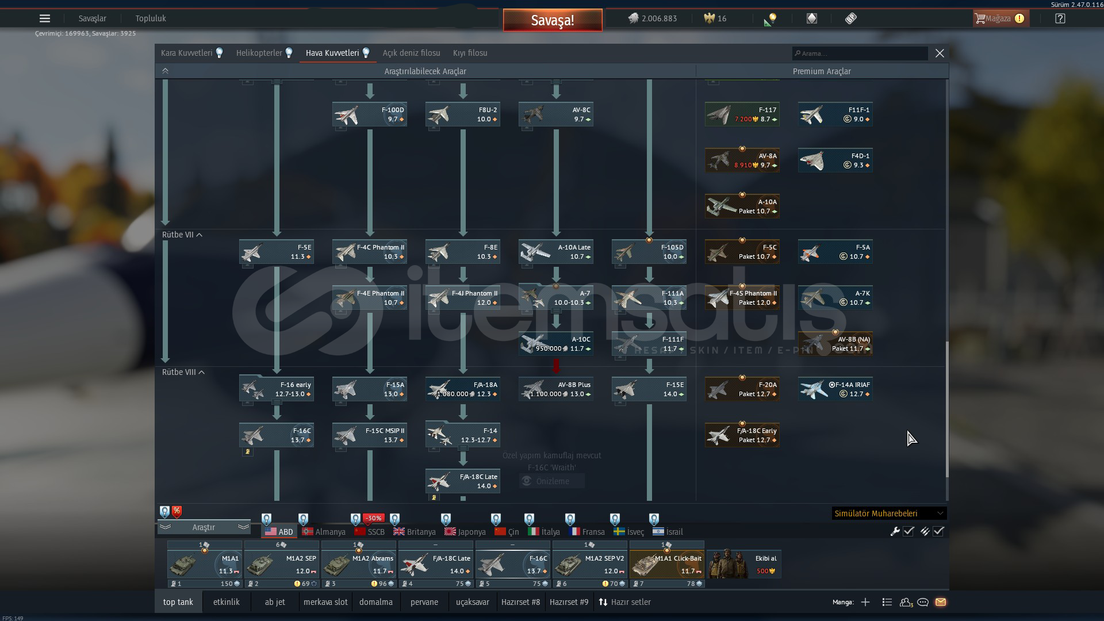Open the inventory diamond icon
1104x621 pixels.
click(811, 18)
